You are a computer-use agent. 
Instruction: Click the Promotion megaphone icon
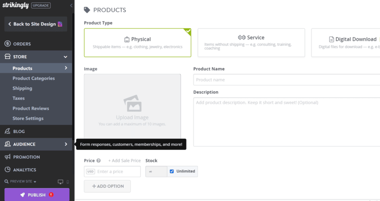click(8, 157)
